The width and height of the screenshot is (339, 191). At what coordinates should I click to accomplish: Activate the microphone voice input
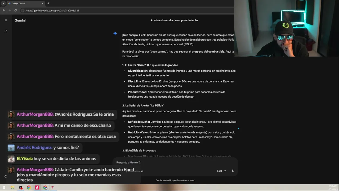(x=233, y=171)
